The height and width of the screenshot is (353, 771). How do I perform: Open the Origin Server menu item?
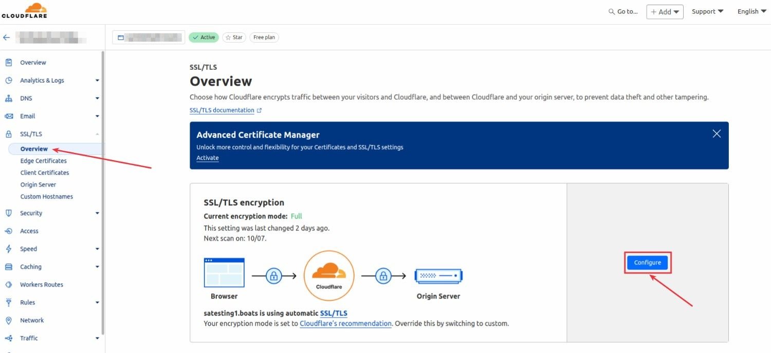pyautogui.click(x=38, y=184)
